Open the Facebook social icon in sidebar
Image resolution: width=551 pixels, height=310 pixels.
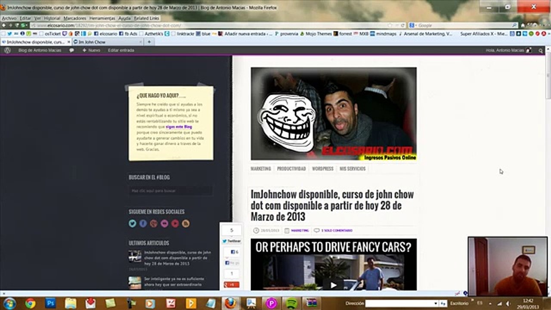click(x=143, y=223)
